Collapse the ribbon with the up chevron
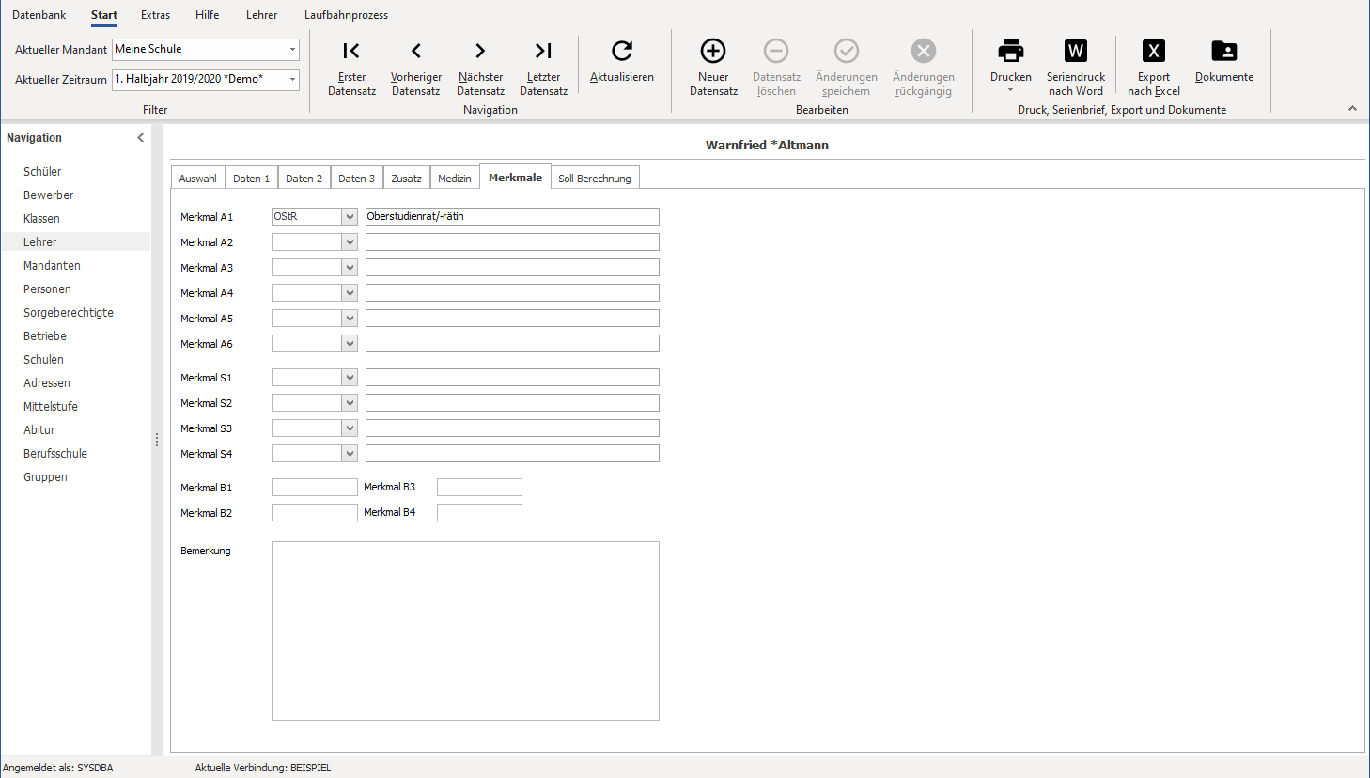1370x778 pixels. [x=1352, y=109]
